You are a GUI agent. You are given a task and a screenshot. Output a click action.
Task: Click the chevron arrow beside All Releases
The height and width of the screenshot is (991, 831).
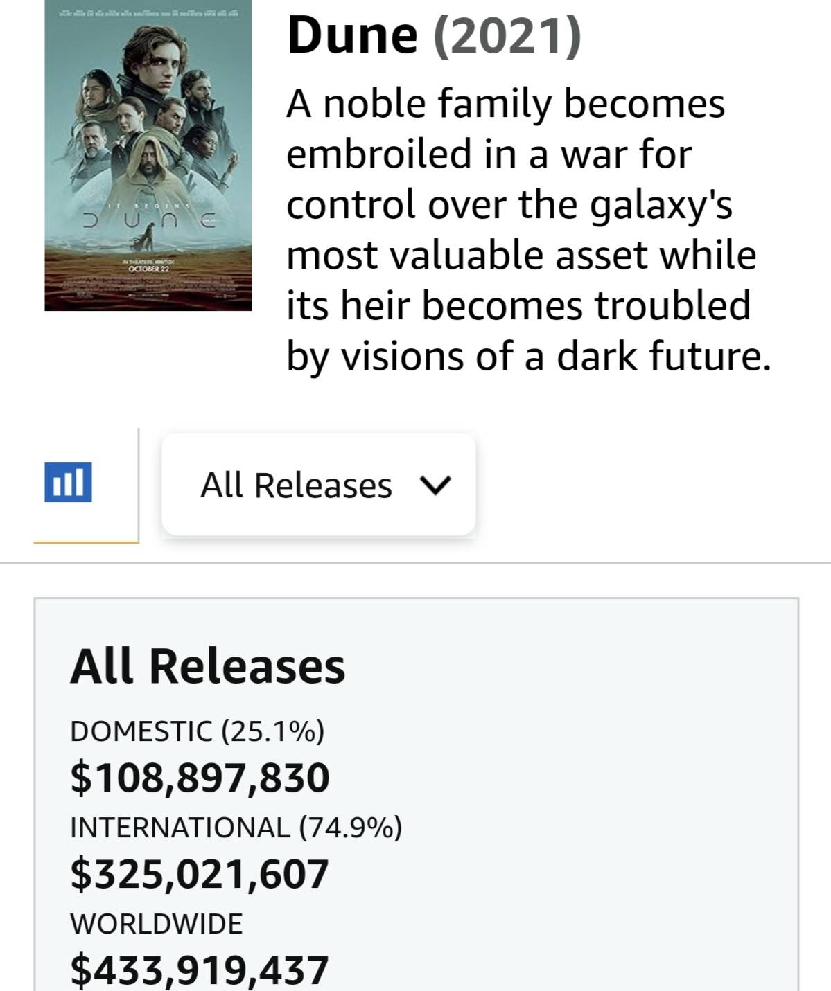[436, 485]
